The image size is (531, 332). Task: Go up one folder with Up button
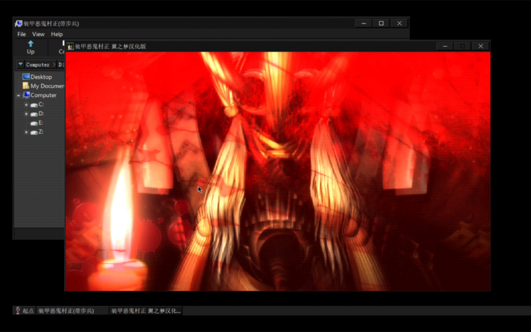coord(31,48)
